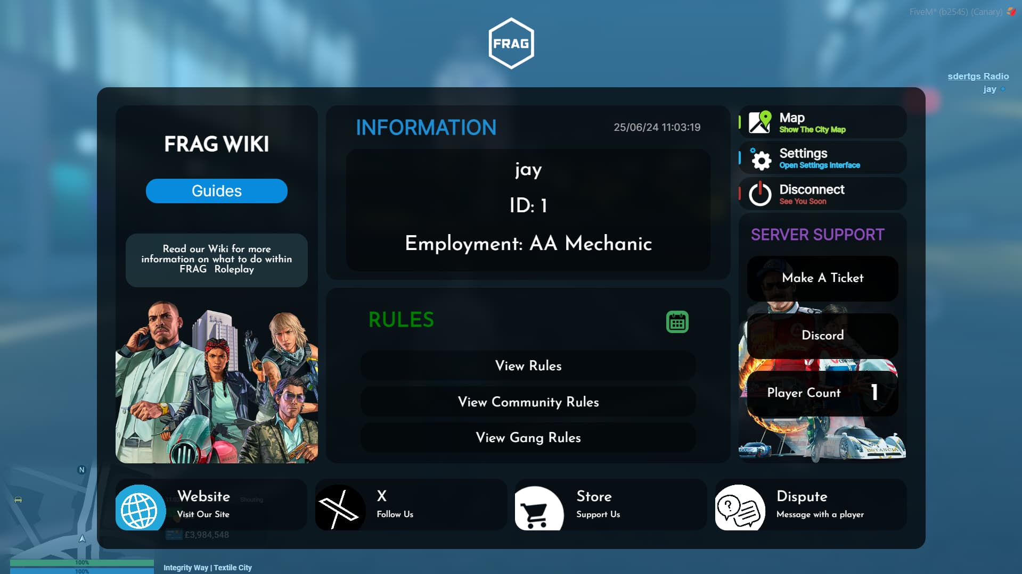Screen dimensions: 1022x574
Task: Click the Store shopping cart icon
Action: (x=539, y=508)
